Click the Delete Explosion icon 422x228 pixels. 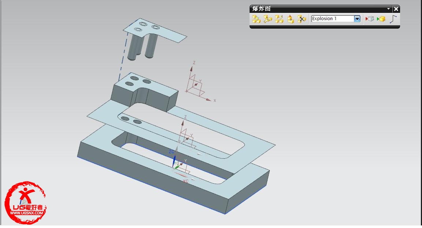(302, 19)
